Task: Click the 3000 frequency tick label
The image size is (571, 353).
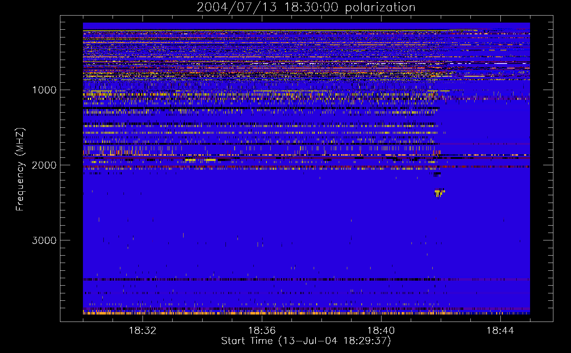Action: [44, 240]
